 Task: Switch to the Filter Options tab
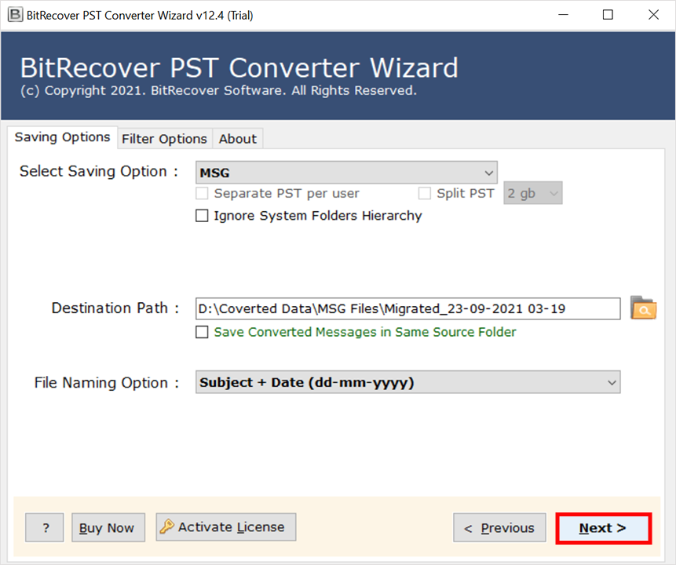[164, 139]
